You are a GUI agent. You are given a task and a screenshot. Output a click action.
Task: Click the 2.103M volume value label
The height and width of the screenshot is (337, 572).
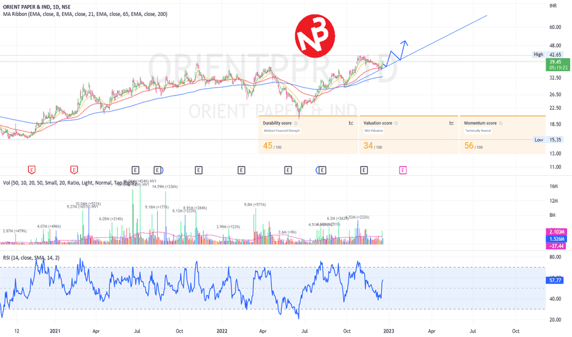click(556, 232)
